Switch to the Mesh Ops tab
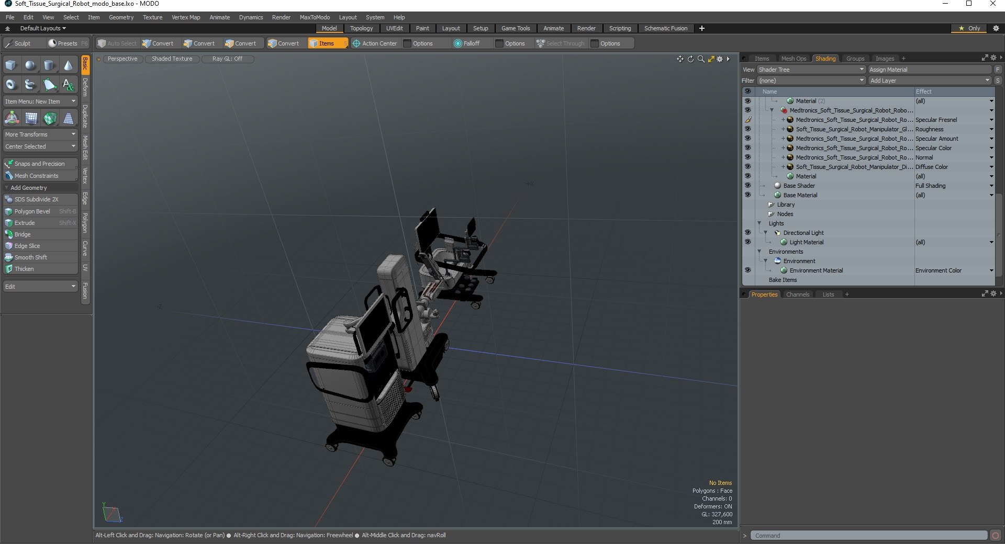Viewport: 1005px width, 544px height. pyautogui.click(x=794, y=59)
